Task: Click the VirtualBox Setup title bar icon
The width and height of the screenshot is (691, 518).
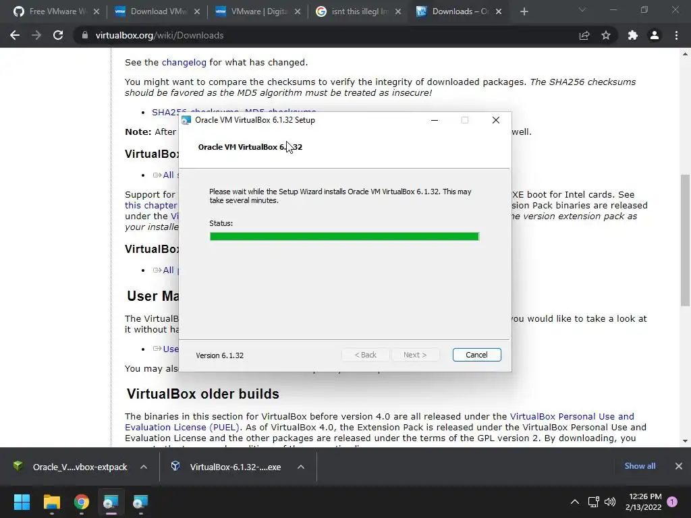Action: [186, 120]
